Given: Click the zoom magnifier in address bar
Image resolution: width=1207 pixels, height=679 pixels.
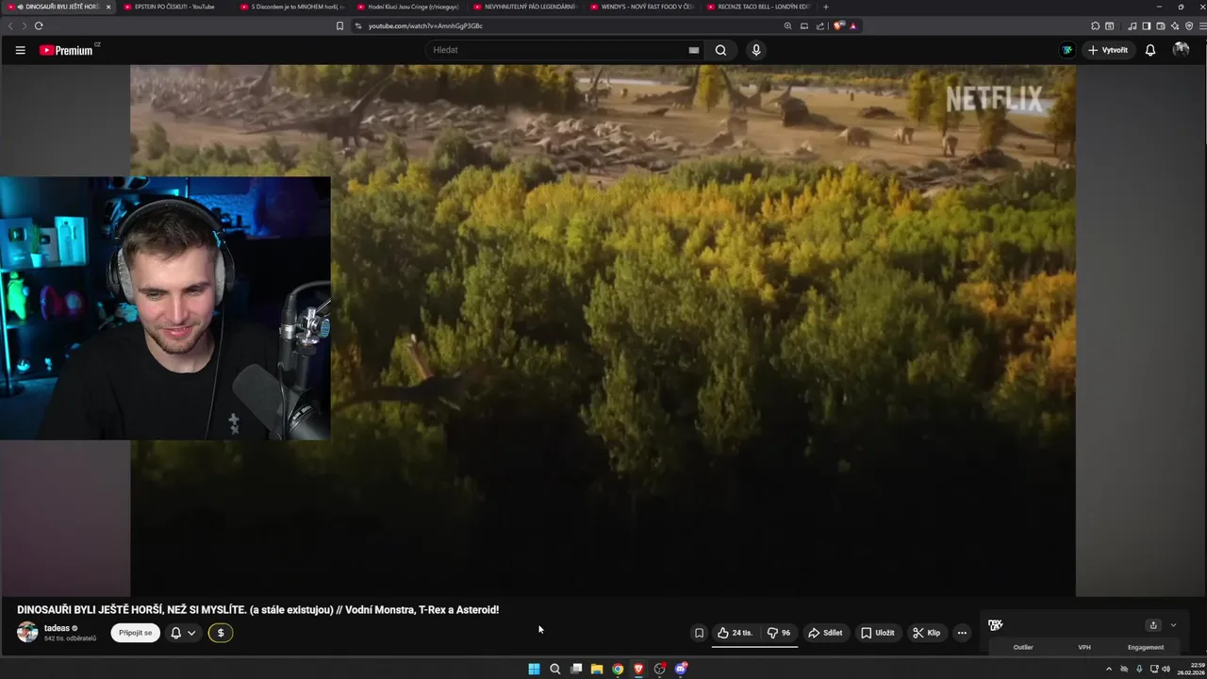Looking at the screenshot, I should point(788,25).
